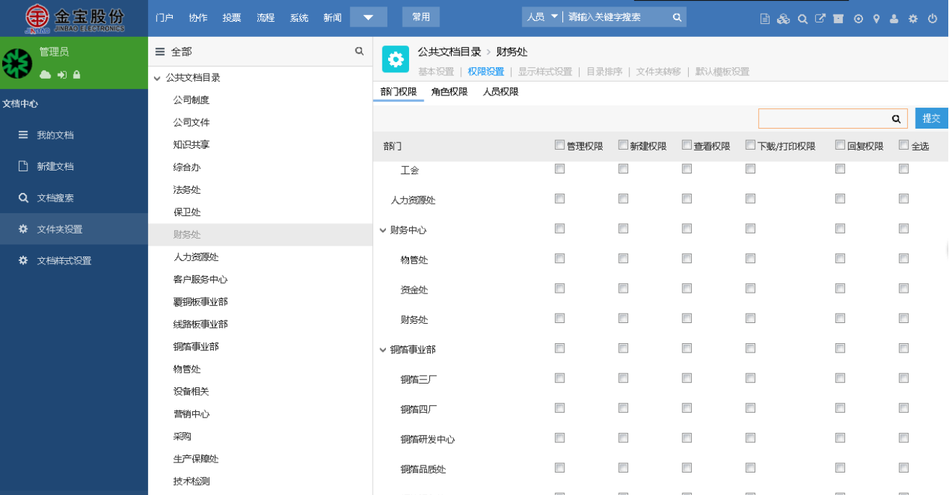The height and width of the screenshot is (495, 949).
Task: Click the 金宝股份 company logo
Action: pyautogui.click(x=74, y=19)
